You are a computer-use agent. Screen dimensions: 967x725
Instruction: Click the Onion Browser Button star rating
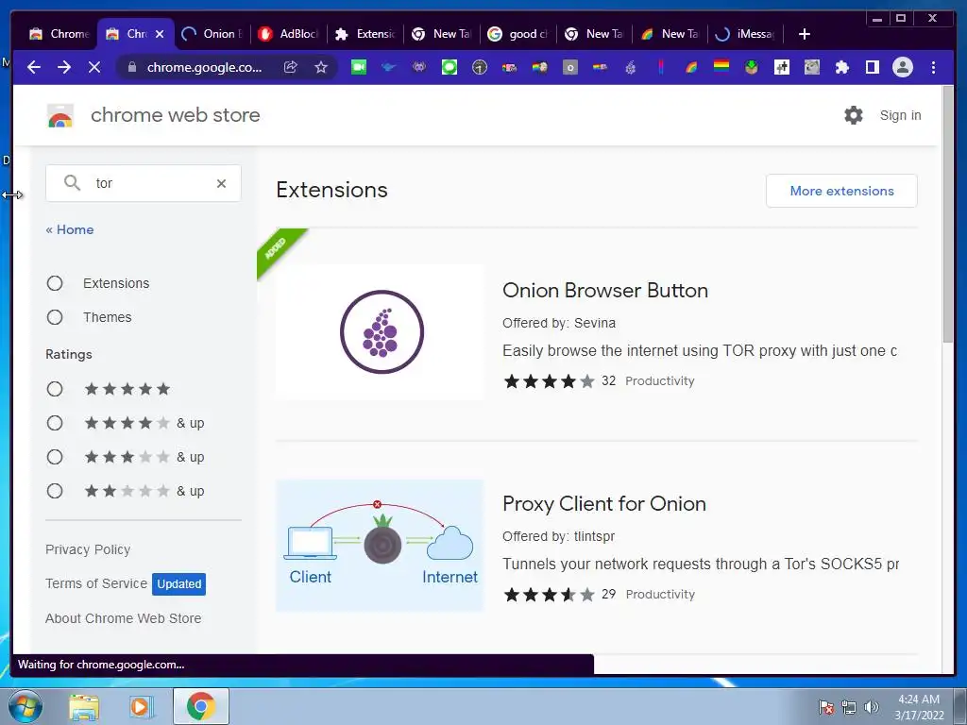pyautogui.click(x=549, y=381)
